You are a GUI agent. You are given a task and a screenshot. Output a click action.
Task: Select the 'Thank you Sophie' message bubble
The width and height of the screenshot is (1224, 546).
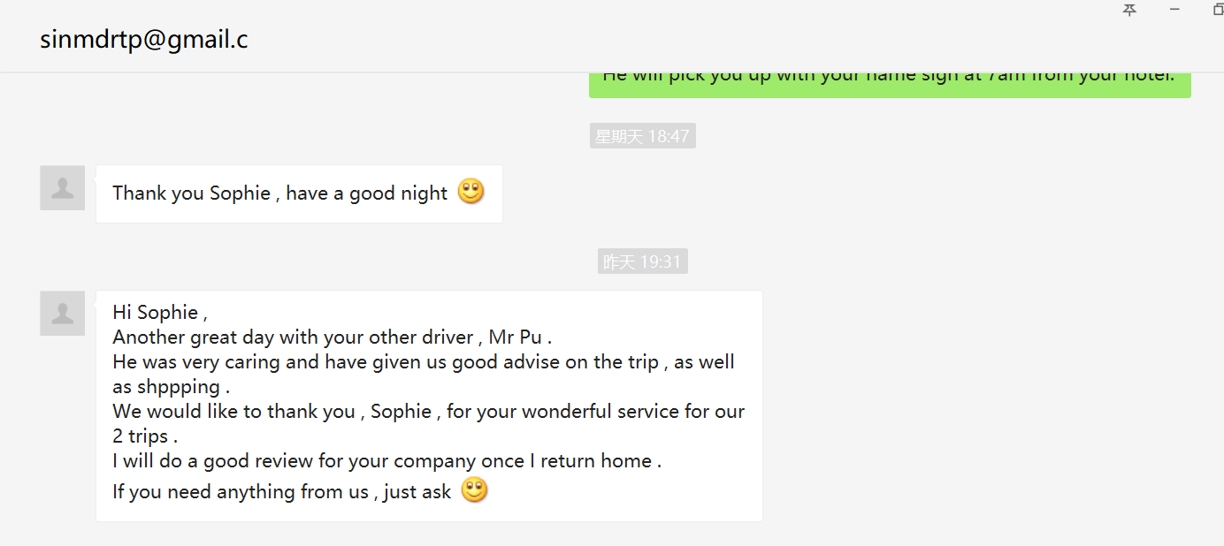point(299,193)
